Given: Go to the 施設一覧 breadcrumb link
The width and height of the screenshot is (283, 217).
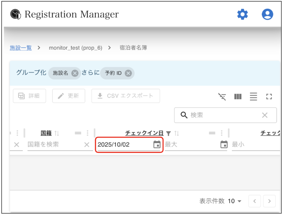Looking at the screenshot, I should [21, 48].
